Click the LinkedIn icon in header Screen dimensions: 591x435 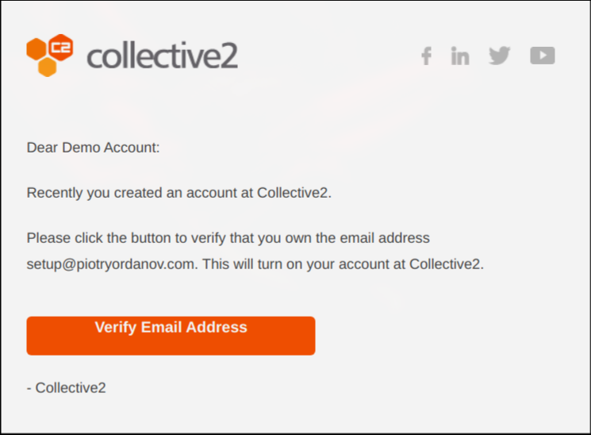tap(460, 56)
